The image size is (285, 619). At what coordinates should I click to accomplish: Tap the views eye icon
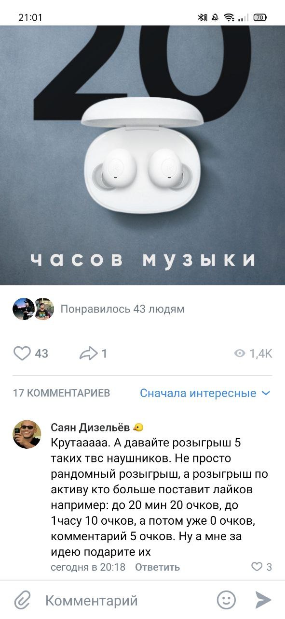(240, 354)
